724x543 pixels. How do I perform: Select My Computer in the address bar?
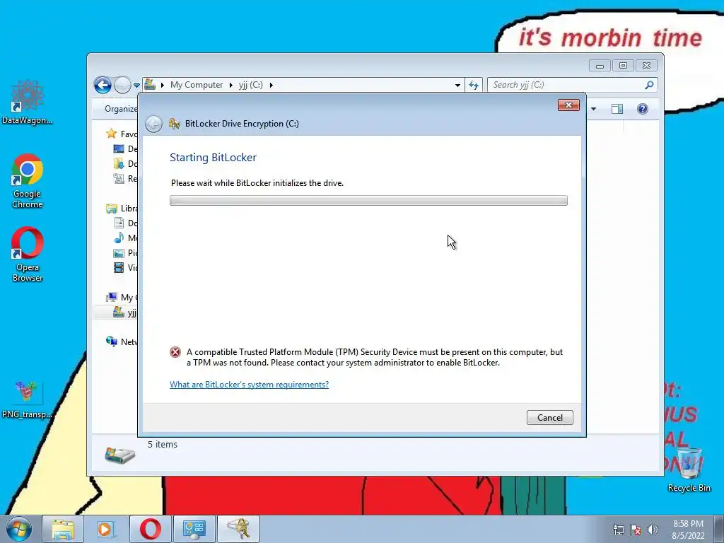point(197,85)
